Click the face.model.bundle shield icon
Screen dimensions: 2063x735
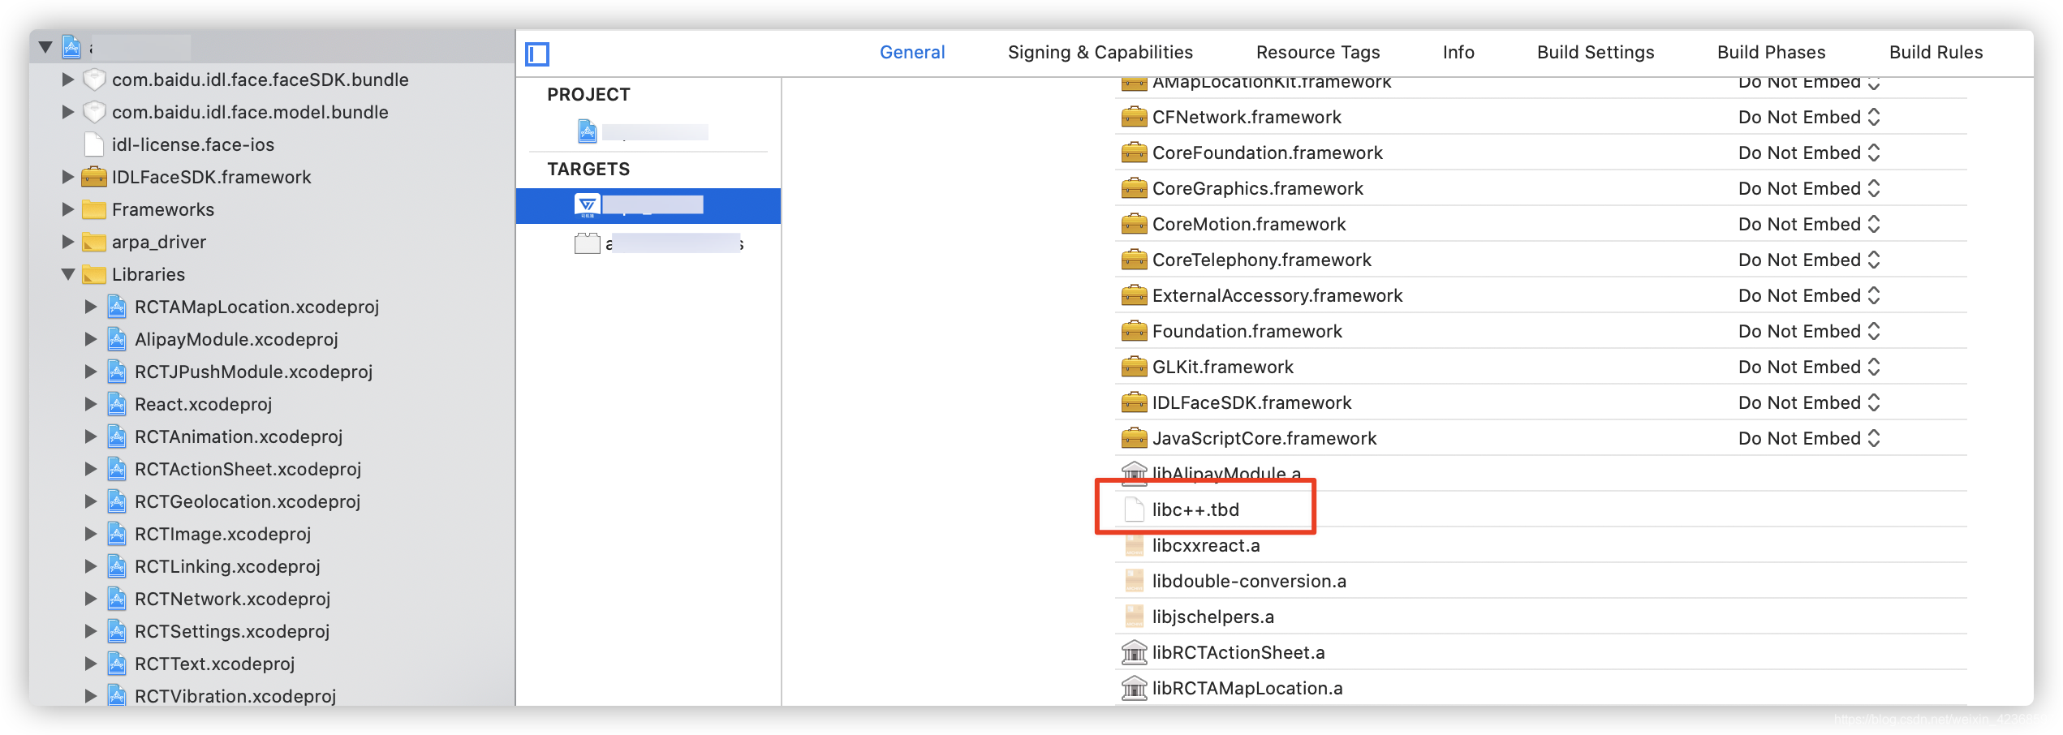tap(95, 112)
